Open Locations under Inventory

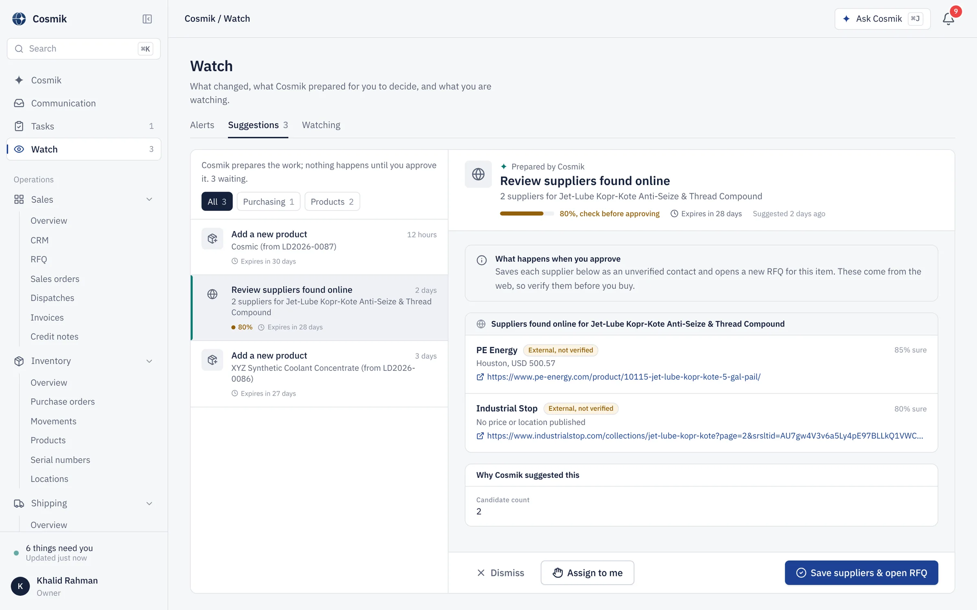tap(49, 479)
